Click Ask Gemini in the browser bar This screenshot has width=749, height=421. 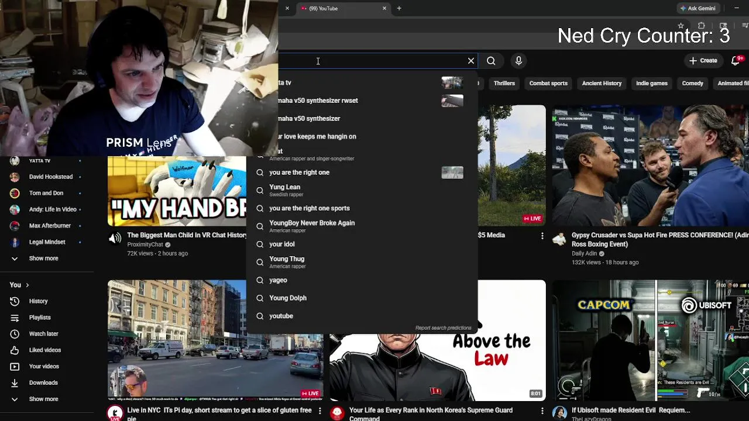click(698, 8)
